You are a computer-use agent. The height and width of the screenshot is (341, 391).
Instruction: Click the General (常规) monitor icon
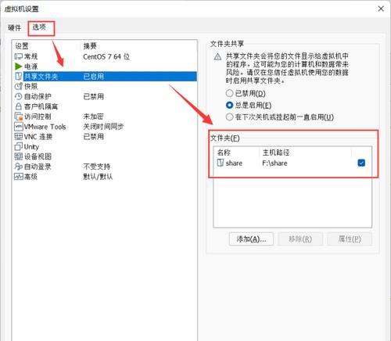(18, 56)
